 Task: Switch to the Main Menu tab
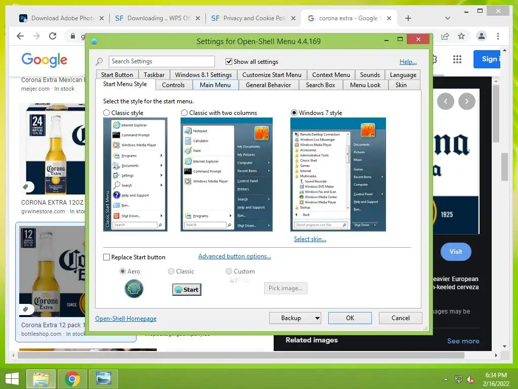(215, 85)
